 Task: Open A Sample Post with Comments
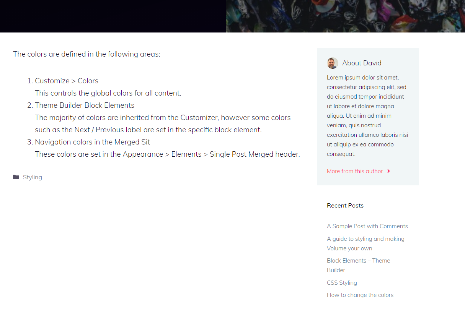coord(367,226)
